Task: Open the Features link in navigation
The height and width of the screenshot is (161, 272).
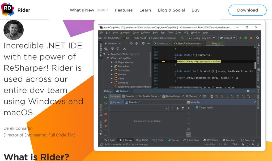Action: (124, 10)
